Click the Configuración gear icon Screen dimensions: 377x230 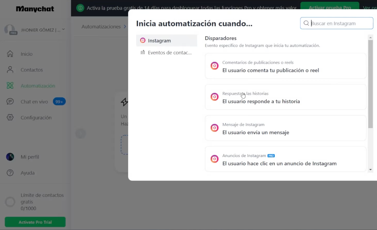10,117
